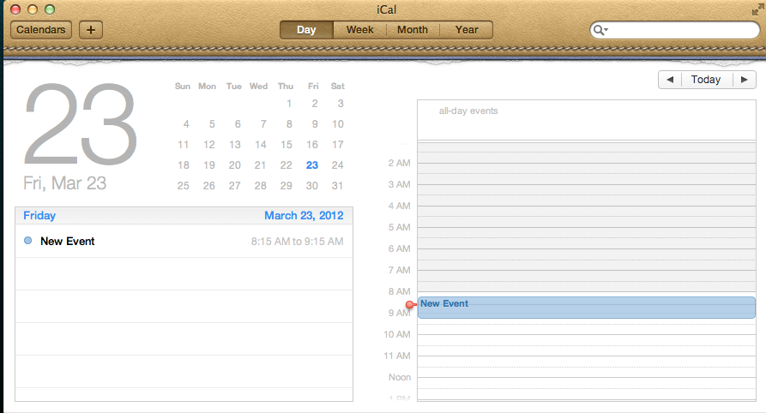Screen dimensions: 766x413
Task: Switch to Month view tab
Action: pos(413,30)
